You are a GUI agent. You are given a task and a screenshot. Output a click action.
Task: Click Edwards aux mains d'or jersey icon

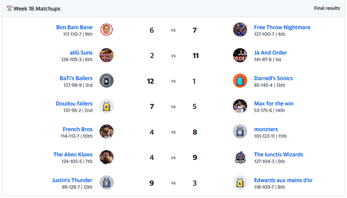[240, 183]
